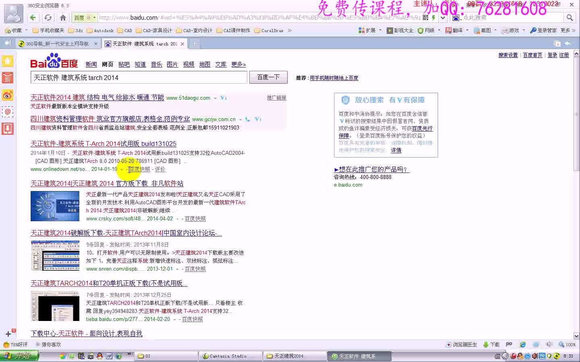Open the 100% zoom control
Image resolution: width=580 pixels, height=362 pixels.
567,345
